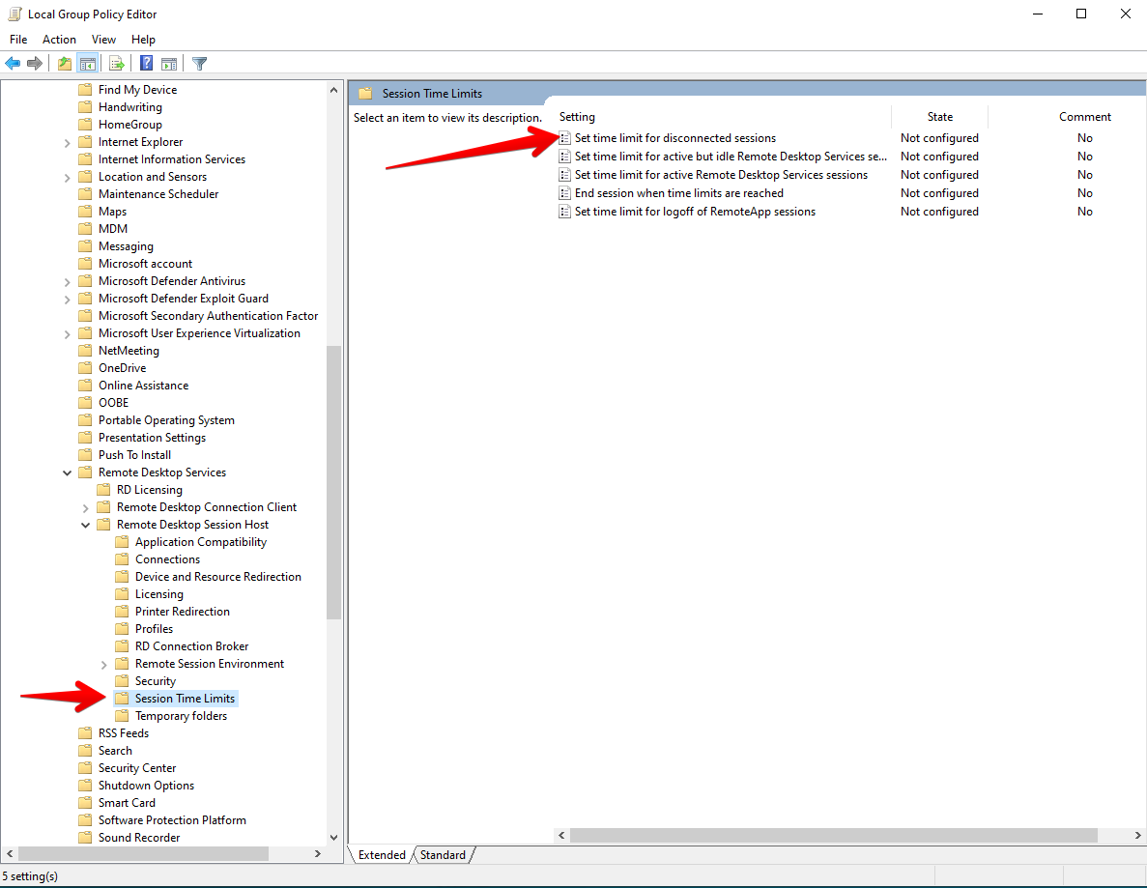Switch to the Standard tab
This screenshot has height=888, width=1147.
(x=443, y=855)
